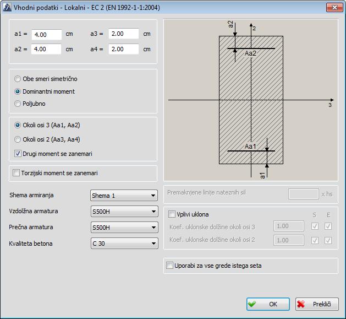This screenshot has width=346, height=319.
Task: Click the Aa2 label in cross-section diagram
Action: [250, 53]
